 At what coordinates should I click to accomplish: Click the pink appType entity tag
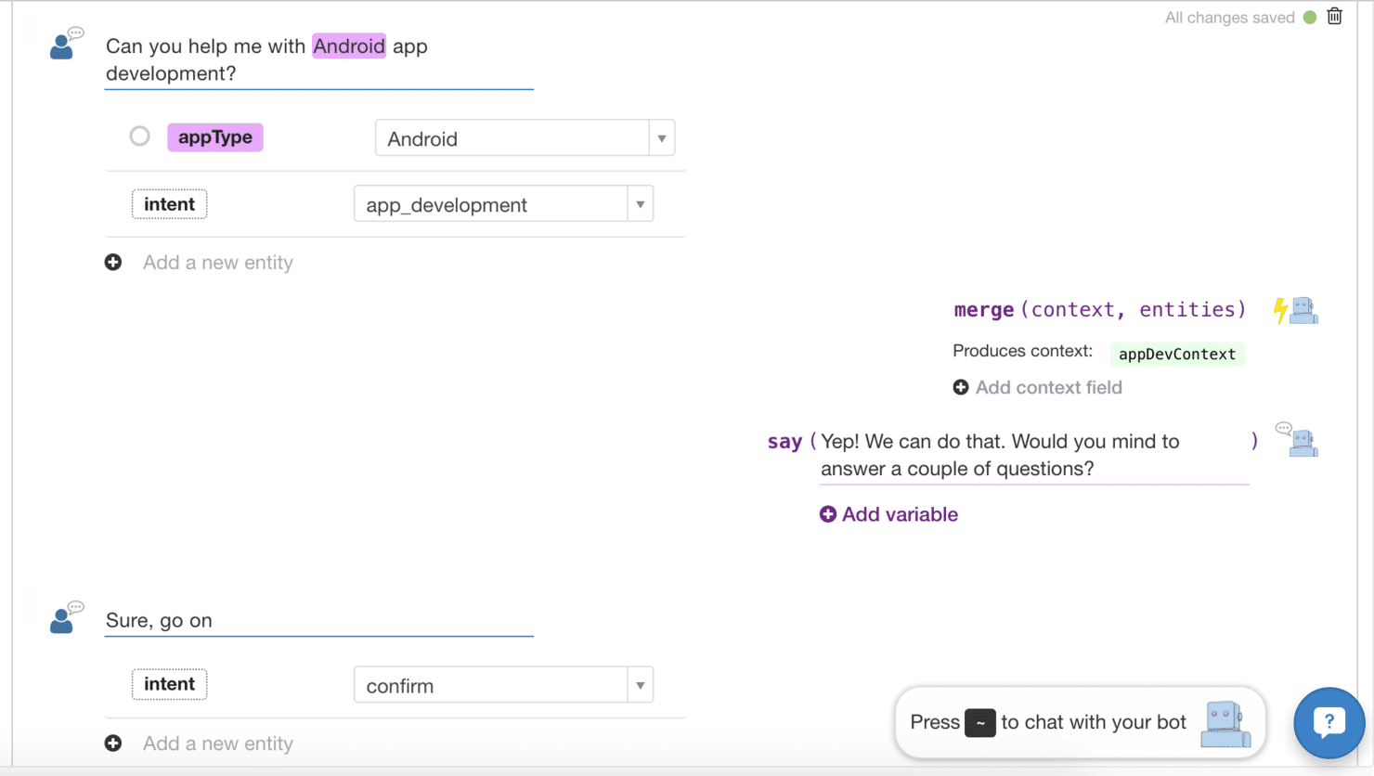214,137
